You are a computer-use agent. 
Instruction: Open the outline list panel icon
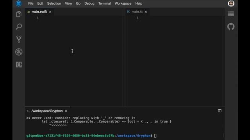pos(231,14)
